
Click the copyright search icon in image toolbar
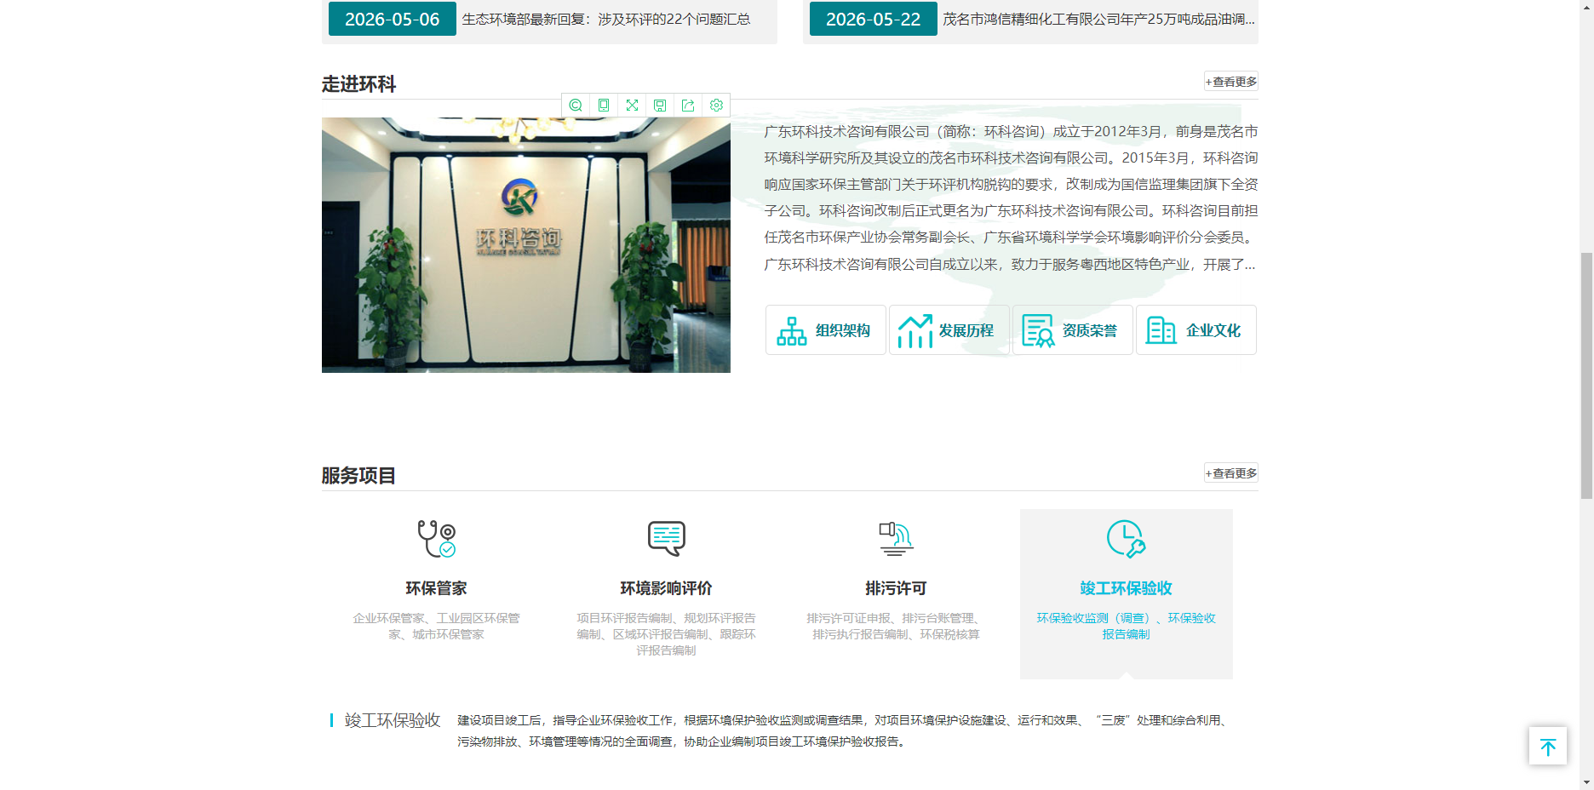click(576, 106)
